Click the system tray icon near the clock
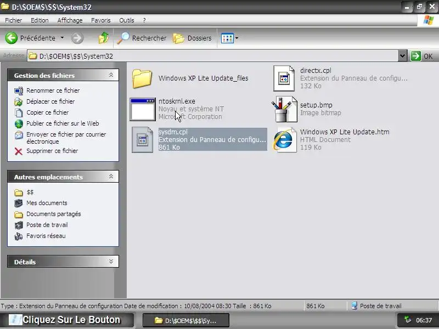This screenshot has height=329, width=439. pyautogui.click(x=408, y=320)
